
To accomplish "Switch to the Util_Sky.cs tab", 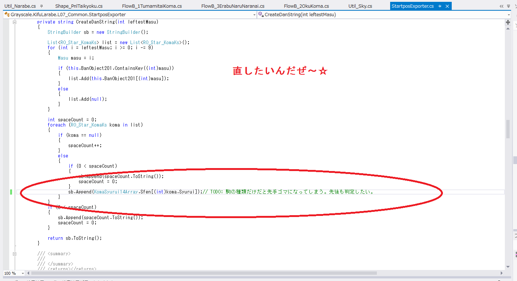I will tap(360, 6).
